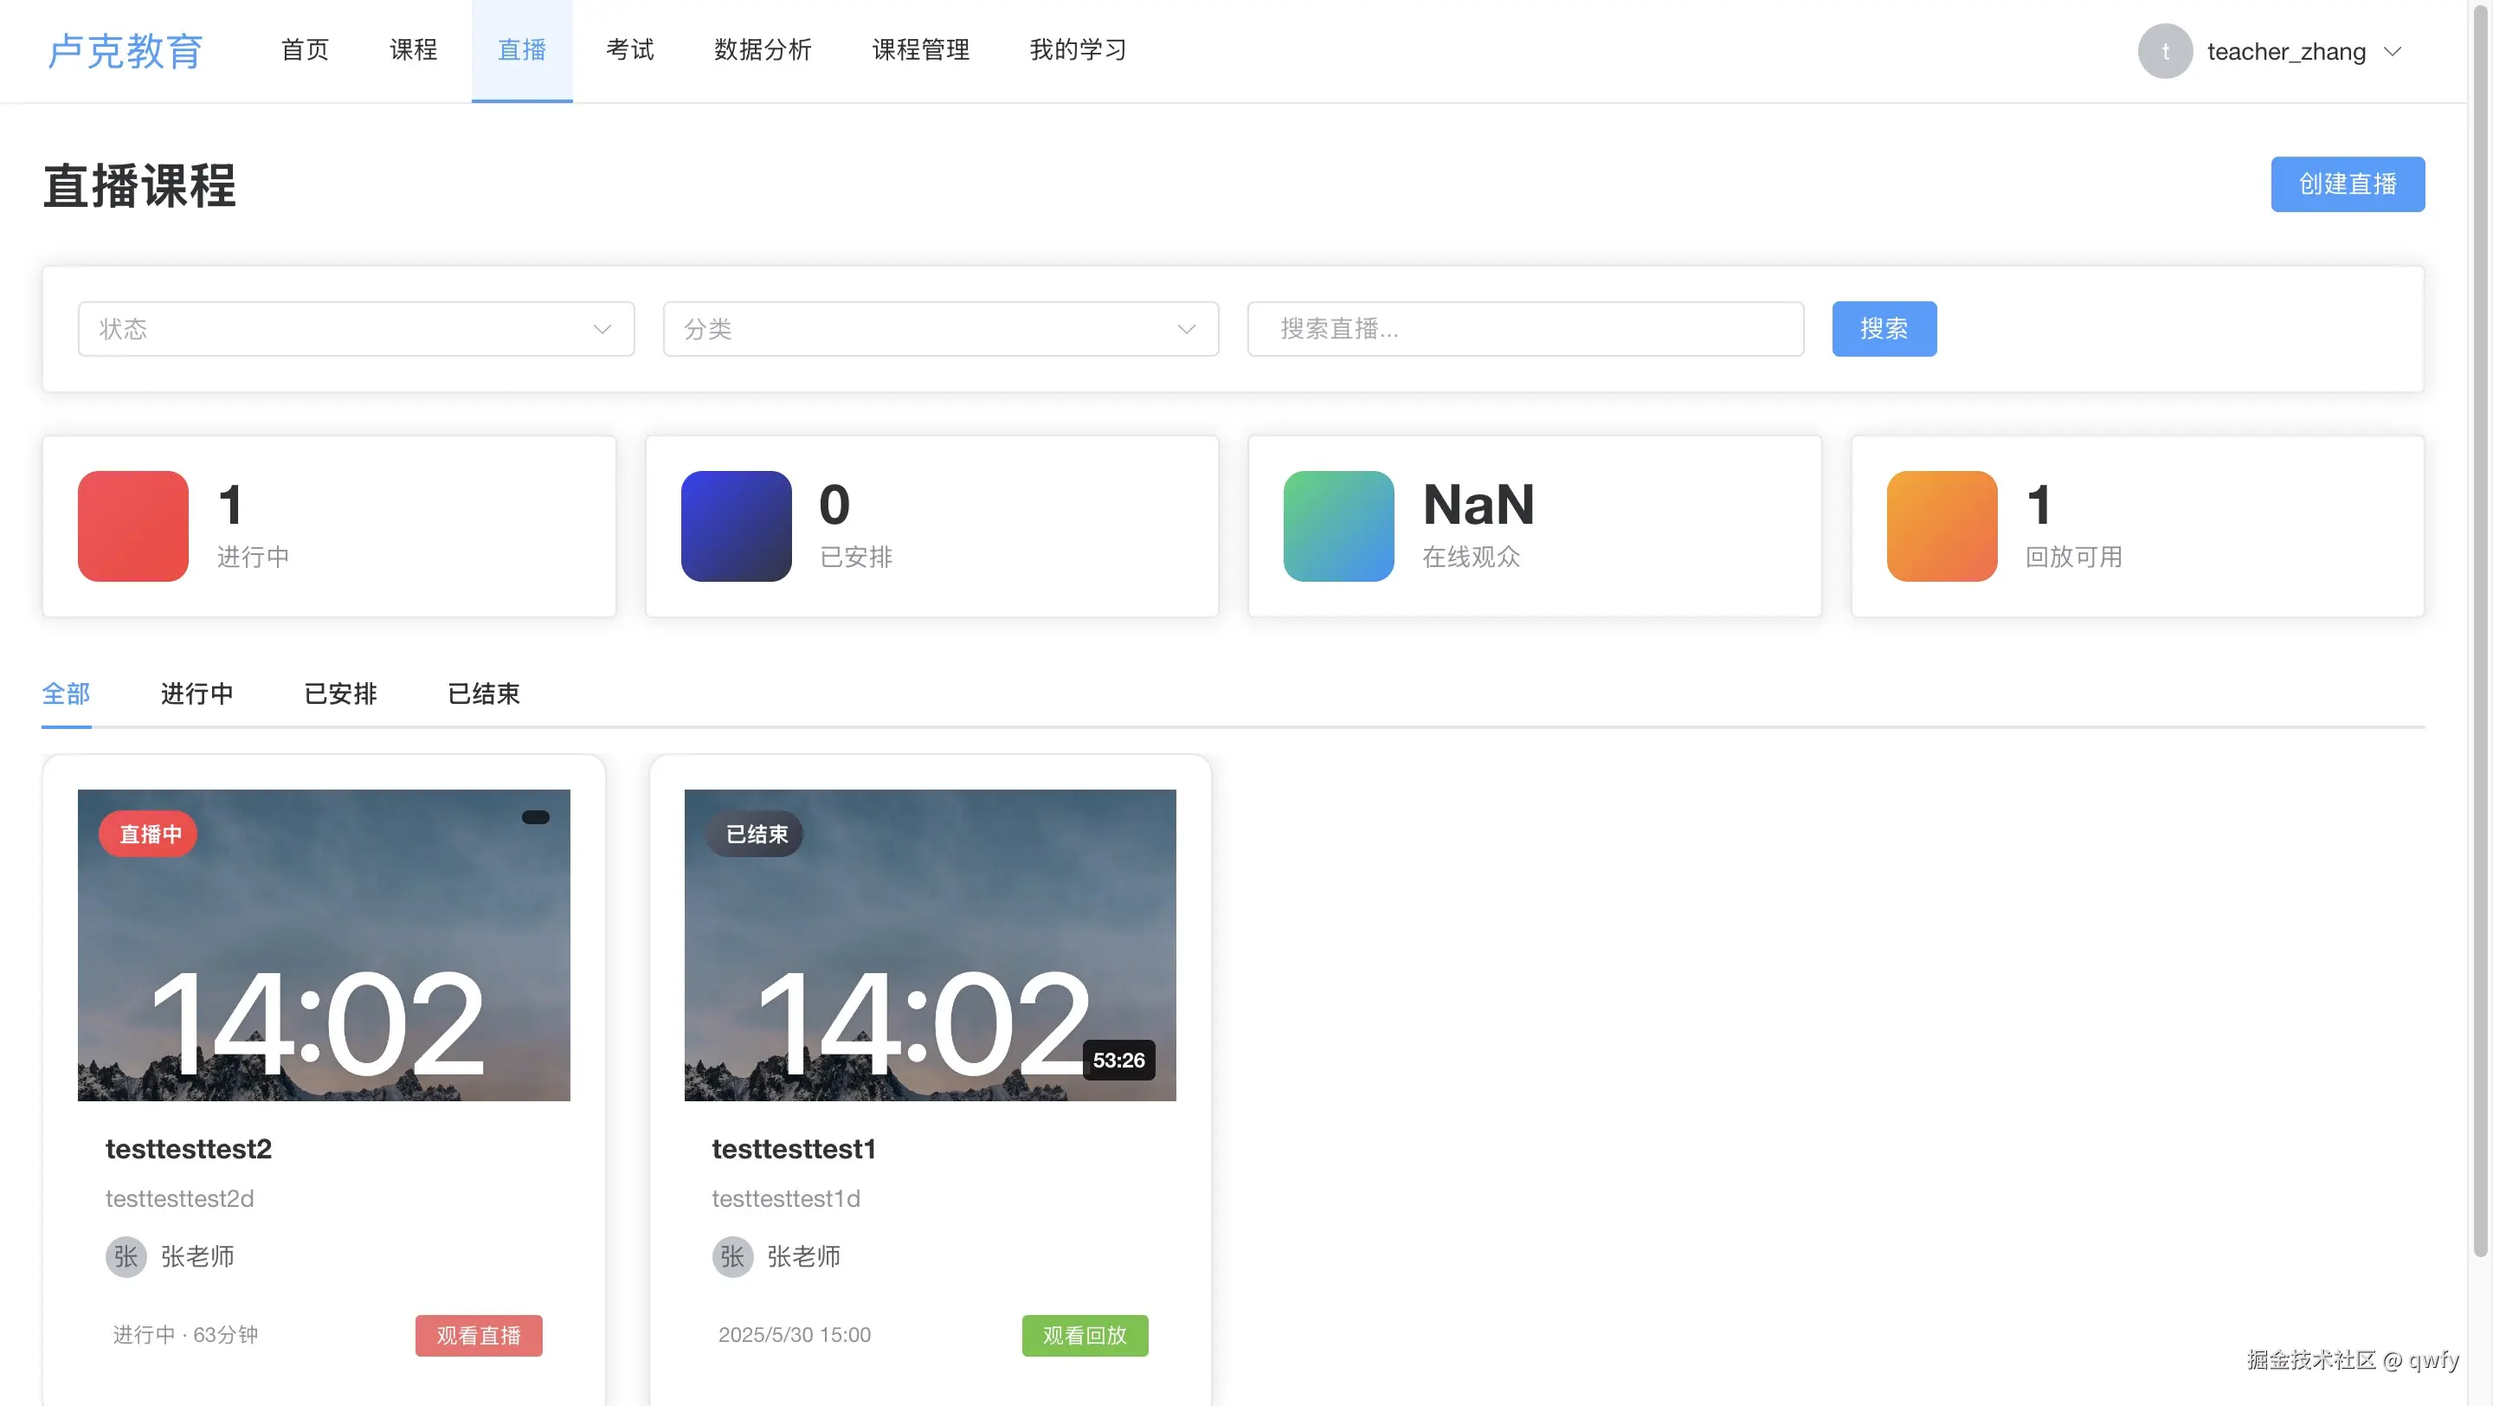Screen dimensions: 2493x1406
Task: Click the 卢克教育 logo
Action: tap(126, 51)
